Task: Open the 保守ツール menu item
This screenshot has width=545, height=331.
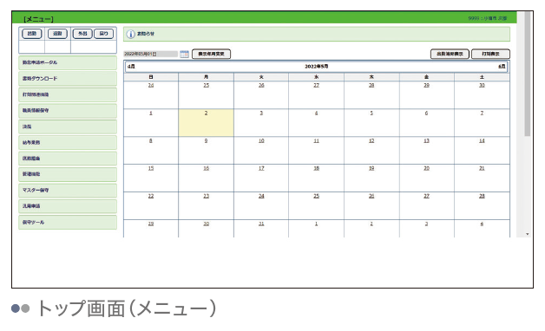Action: tap(68, 223)
